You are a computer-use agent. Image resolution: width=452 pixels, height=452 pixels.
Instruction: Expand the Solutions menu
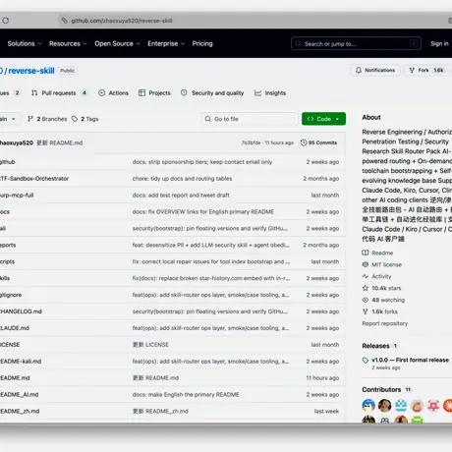tap(25, 43)
